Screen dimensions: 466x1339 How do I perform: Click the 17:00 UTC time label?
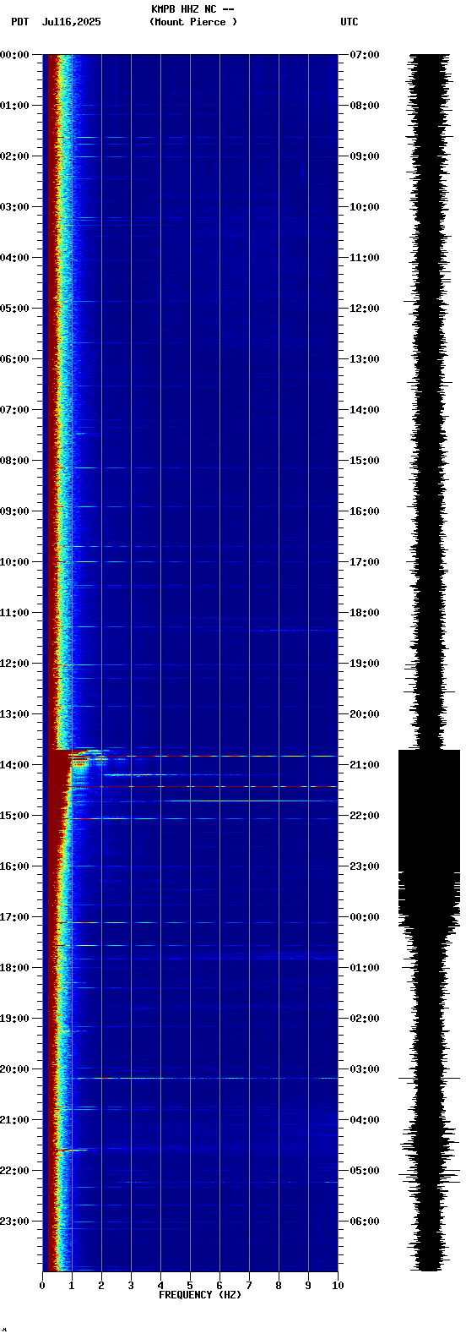point(365,562)
